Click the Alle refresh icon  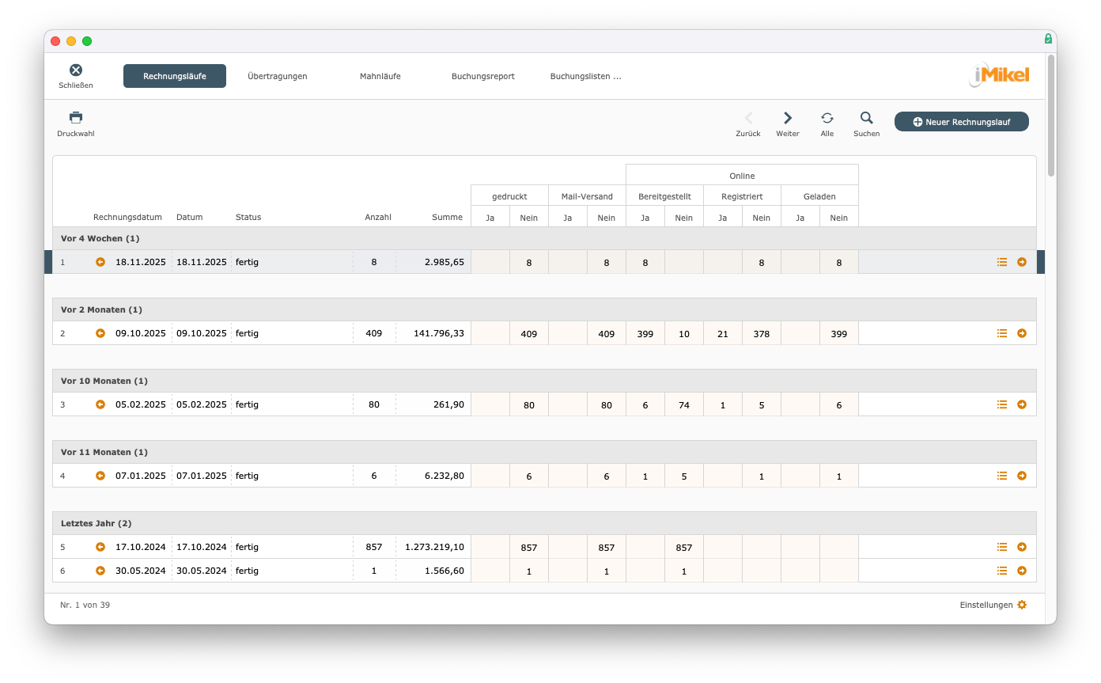point(827,118)
